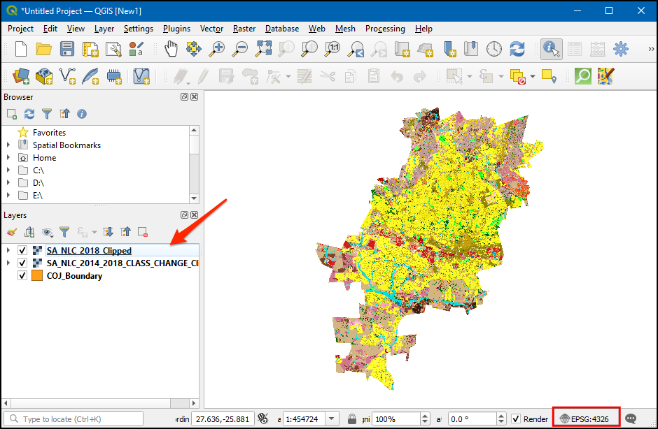Open messages log speech bubble icon

pyautogui.click(x=631, y=419)
